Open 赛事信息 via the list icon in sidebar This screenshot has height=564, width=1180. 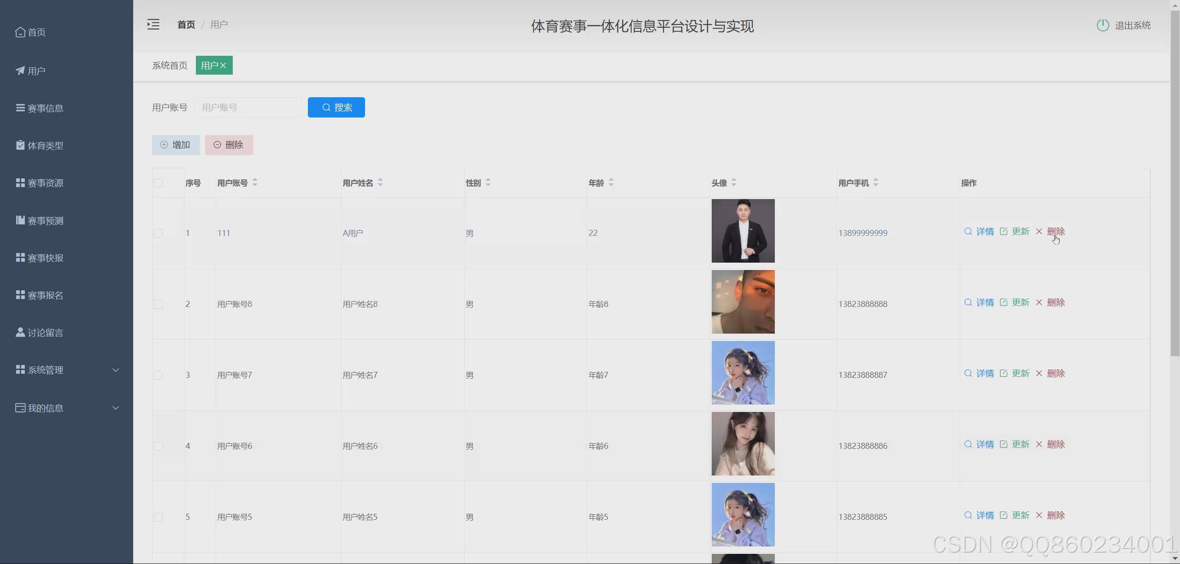point(20,108)
